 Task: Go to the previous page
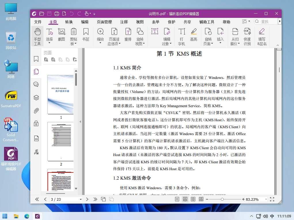(45, 199)
